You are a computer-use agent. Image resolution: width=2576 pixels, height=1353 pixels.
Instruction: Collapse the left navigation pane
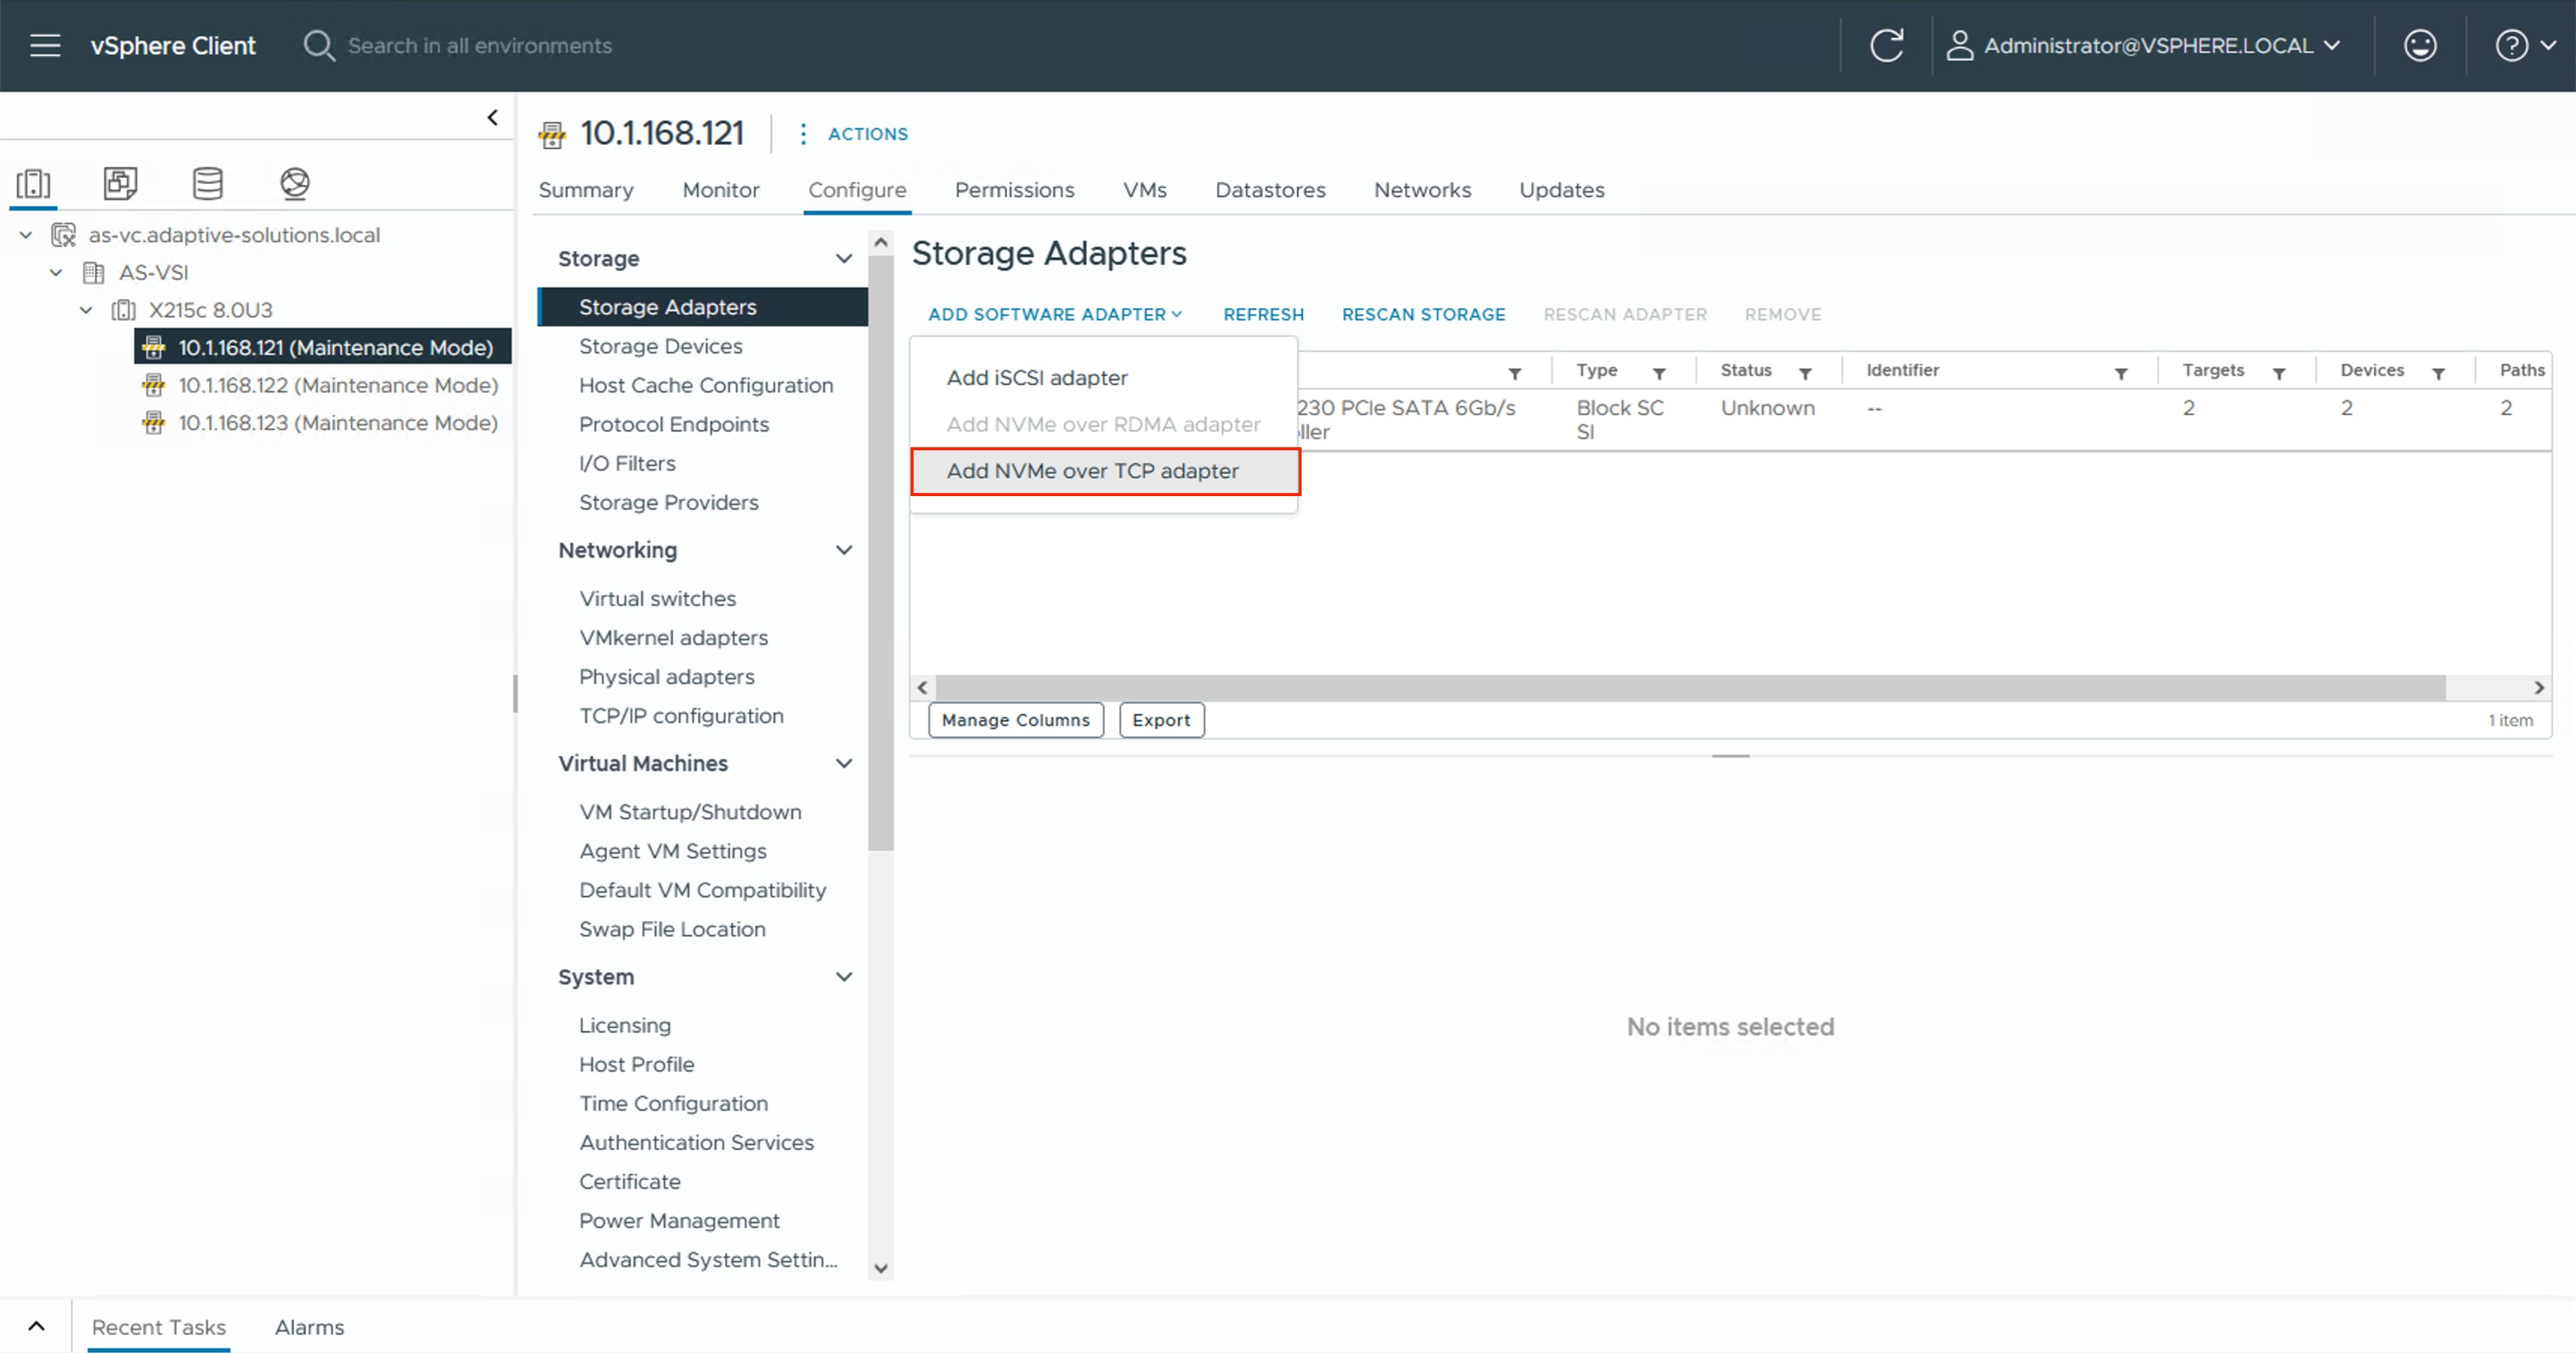point(492,118)
